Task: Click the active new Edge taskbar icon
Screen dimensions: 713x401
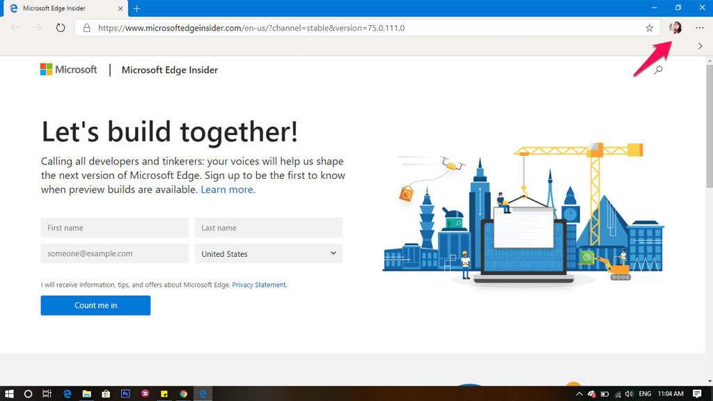Action: [x=203, y=394]
